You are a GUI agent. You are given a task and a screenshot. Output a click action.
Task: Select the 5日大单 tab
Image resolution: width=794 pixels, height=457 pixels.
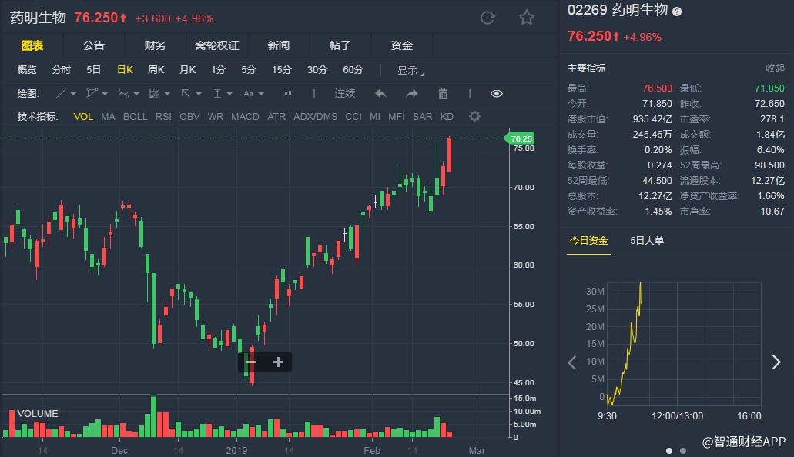pyautogui.click(x=647, y=240)
